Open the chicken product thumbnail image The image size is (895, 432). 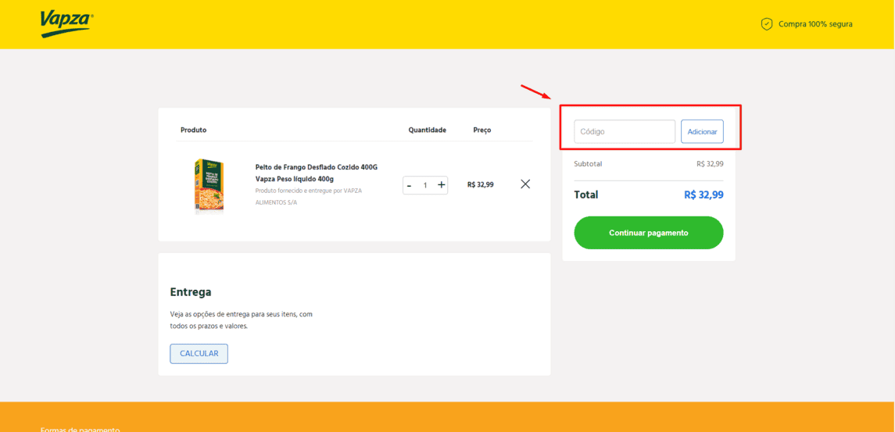click(209, 185)
